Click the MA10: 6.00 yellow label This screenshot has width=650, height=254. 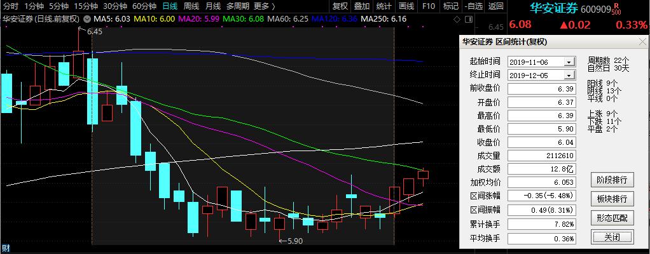pyautogui.click(x=154, y=19)
